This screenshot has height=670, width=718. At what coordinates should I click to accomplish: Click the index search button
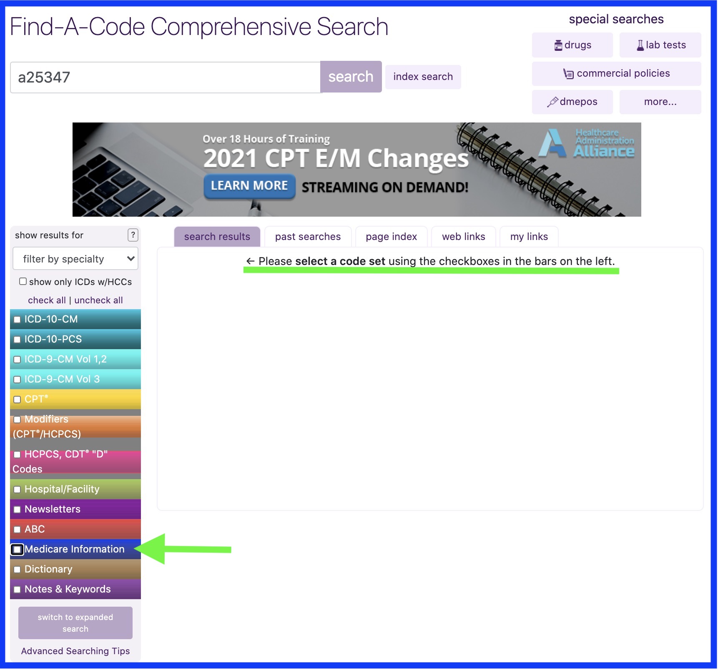423,77
